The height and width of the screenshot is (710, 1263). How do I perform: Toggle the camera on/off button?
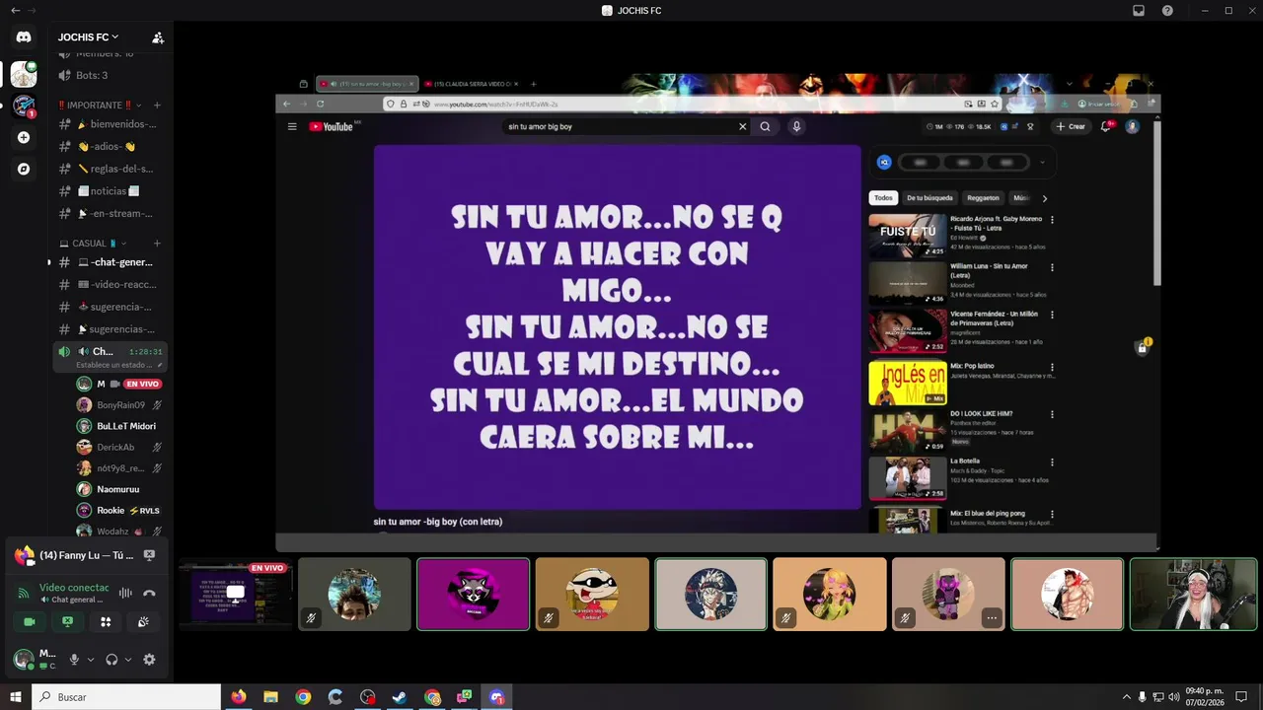pos(30,621)
